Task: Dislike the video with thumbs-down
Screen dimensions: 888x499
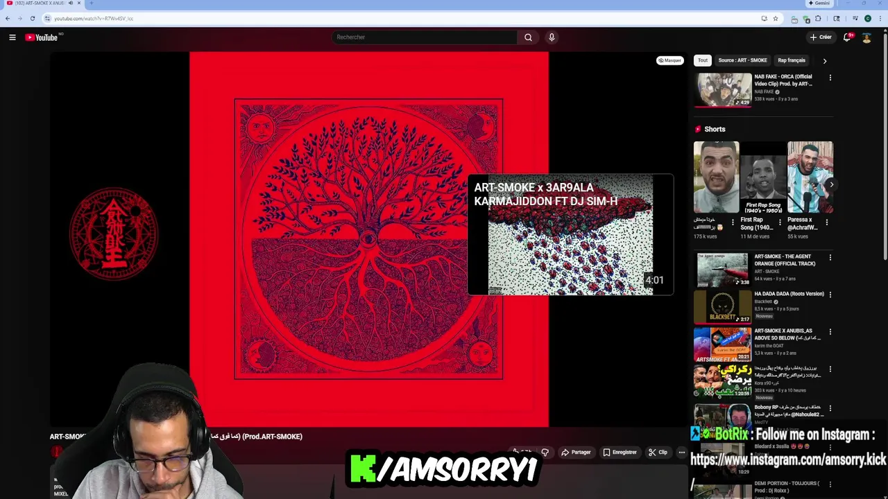Action: point(545,453)
